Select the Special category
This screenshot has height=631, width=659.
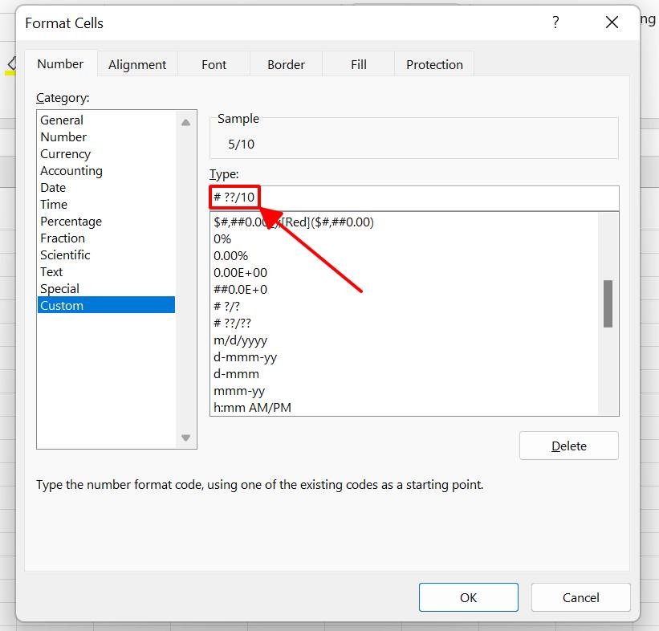click(106, 288)
